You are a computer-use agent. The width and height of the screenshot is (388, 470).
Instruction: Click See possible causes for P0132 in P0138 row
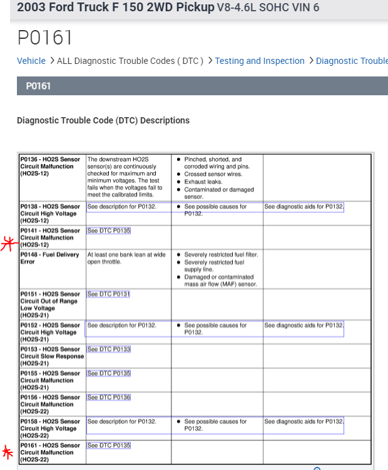[x=215, y=210]
